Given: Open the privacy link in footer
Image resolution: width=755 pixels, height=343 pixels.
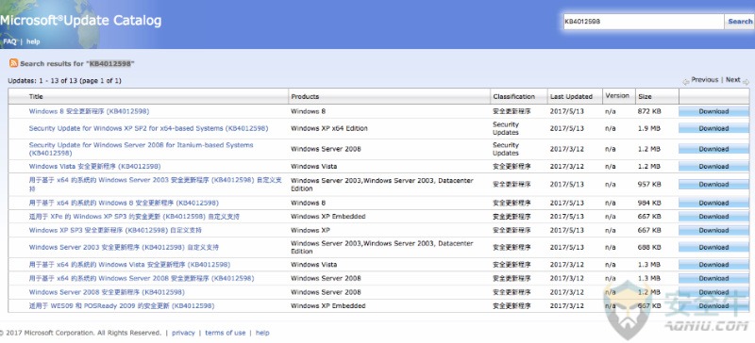Looking at the screenshot, I should point(183,333).
